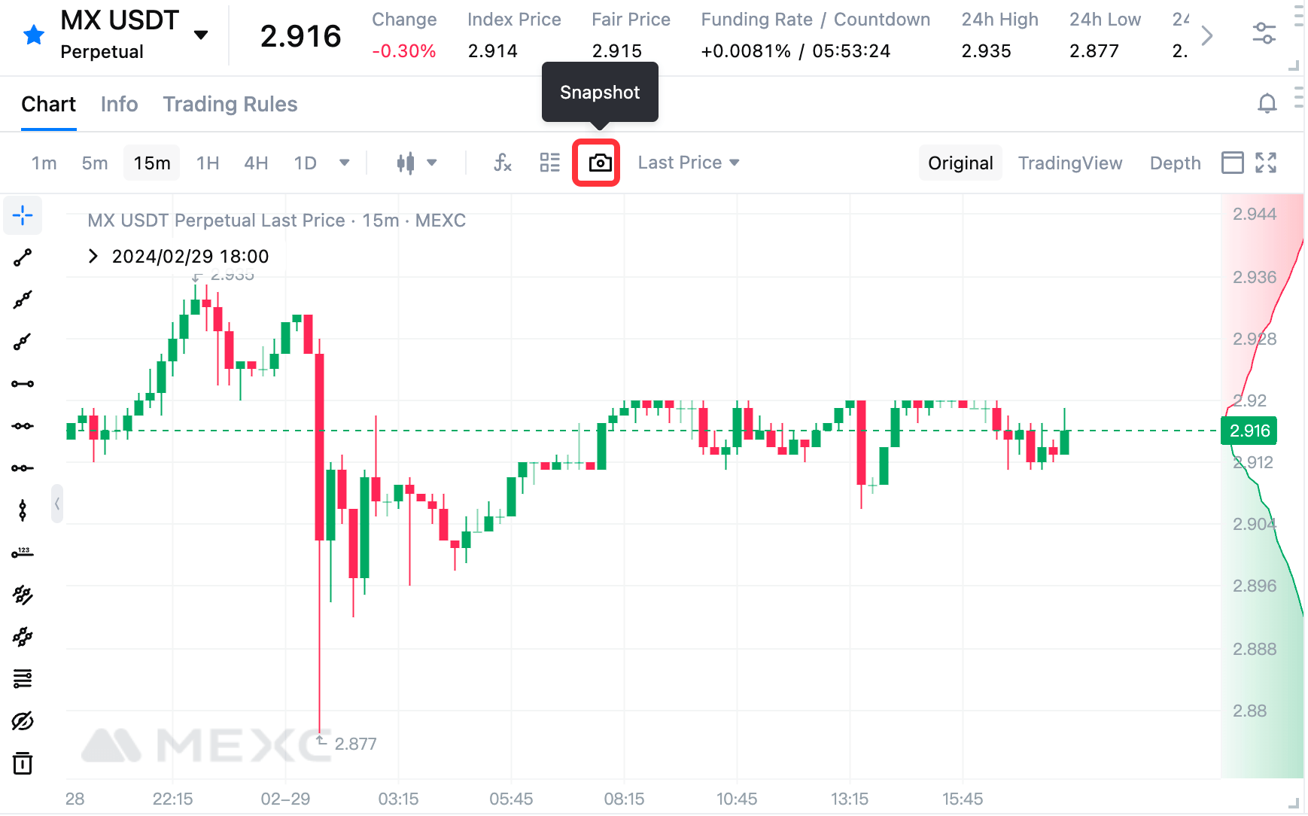This screenshot has height=816, width=1308.
Task: Click the crosshair cursor tool
Action: click(x=23, y=215)
